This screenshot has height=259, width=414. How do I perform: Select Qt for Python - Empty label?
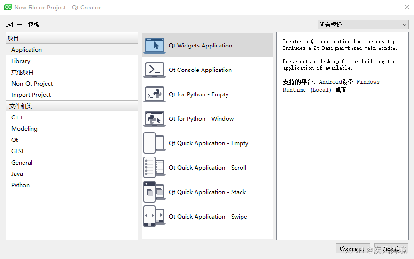click(199, 94)
